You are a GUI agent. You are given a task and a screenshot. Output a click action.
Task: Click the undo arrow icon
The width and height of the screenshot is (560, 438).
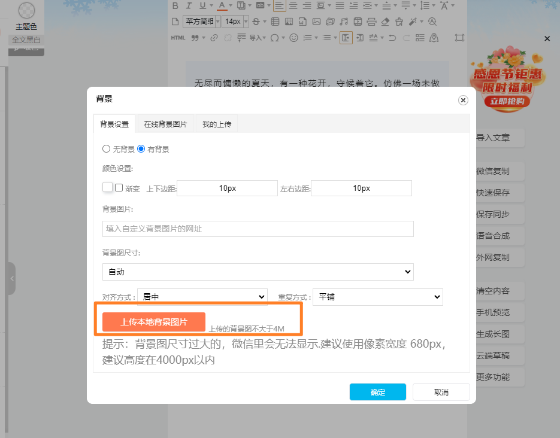click(392, 38)
